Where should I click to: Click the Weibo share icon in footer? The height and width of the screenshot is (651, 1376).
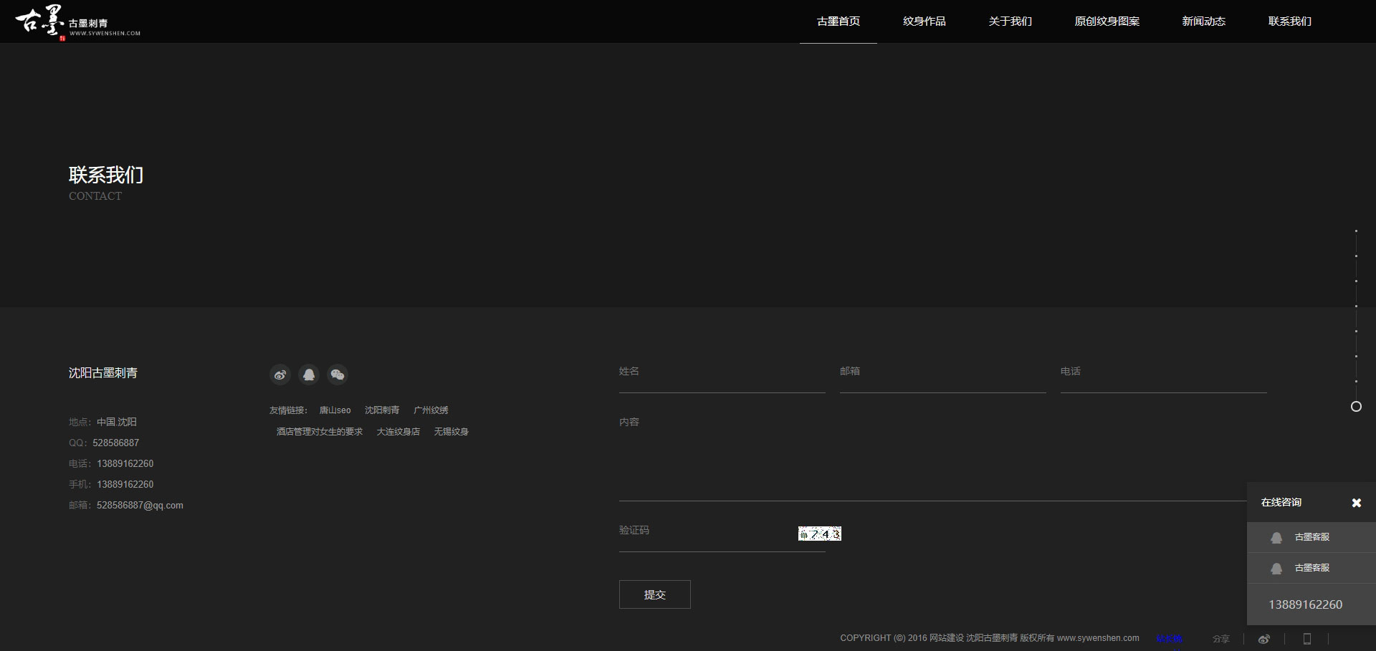click(x=1264, y=639)
